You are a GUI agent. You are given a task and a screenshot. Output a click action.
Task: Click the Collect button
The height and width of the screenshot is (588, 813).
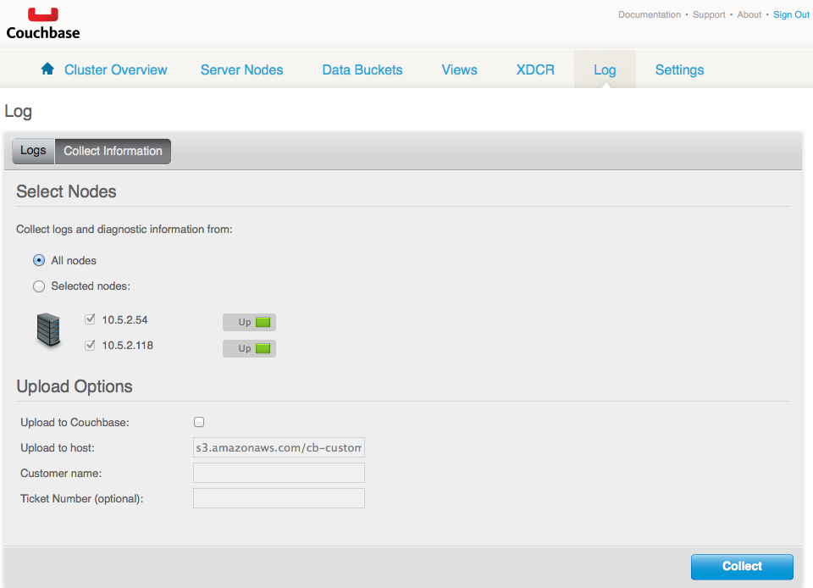pos(742,566)
